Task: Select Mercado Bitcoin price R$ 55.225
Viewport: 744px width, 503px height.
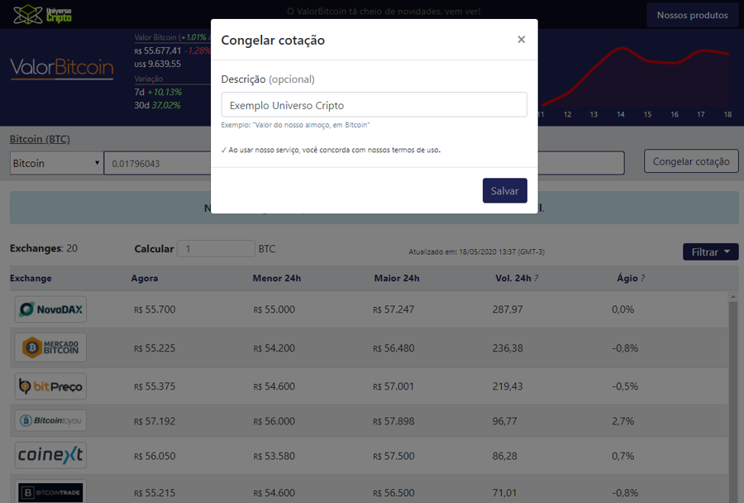Action: click(155, 348)
